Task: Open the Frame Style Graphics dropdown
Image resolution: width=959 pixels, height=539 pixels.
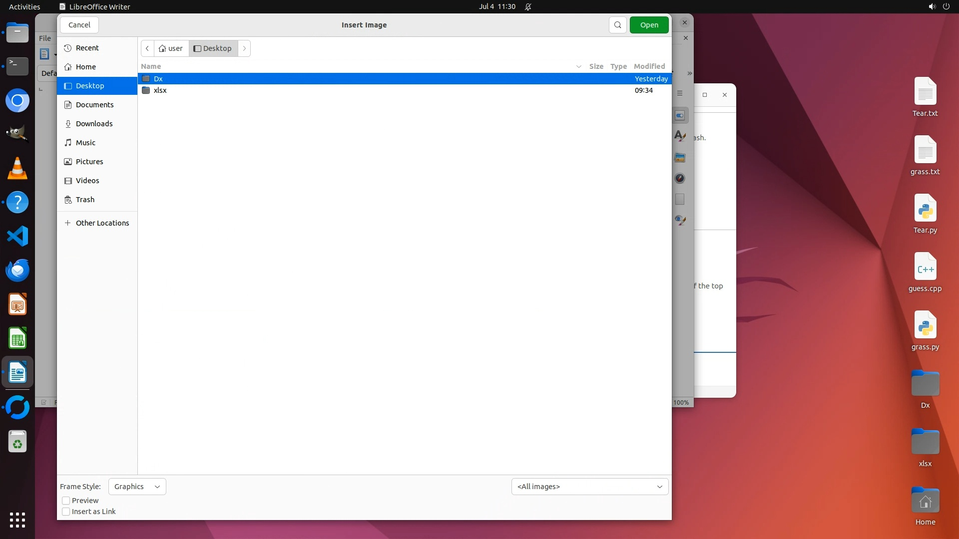Action: tap(137, 487)
